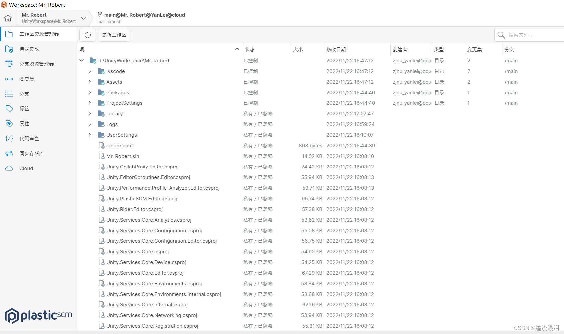Screen dimensions: 564x334
Task: Open 变更集 changesets view
Action: coord(38,79)
